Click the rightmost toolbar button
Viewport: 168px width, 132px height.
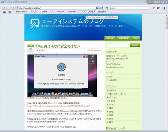tap(164, 8)
